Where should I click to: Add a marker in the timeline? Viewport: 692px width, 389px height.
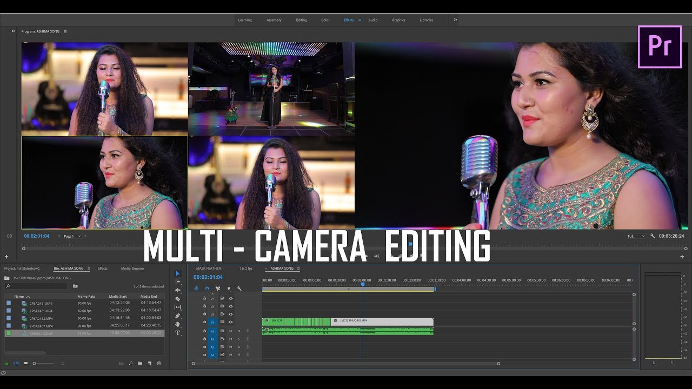[228, 289]
